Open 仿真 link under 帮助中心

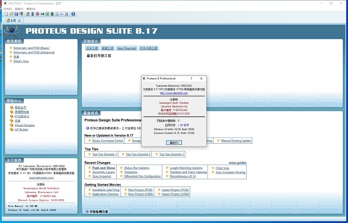point(17,121)
